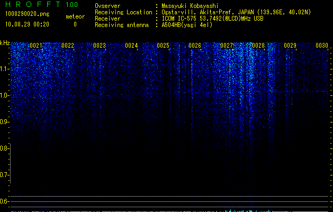Click the Receiving antenna label
This screenshot has height=212, width=333.
pos(122,25)
